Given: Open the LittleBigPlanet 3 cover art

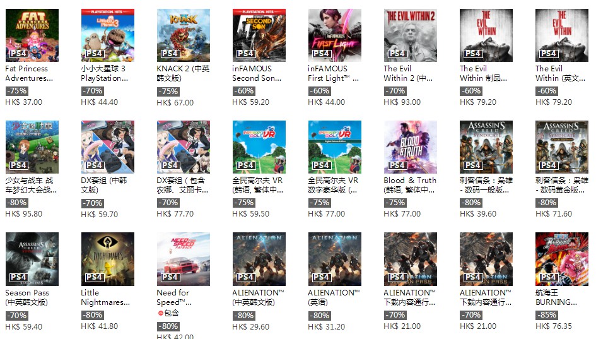Looking at the screenshot, I should point(108,35).
